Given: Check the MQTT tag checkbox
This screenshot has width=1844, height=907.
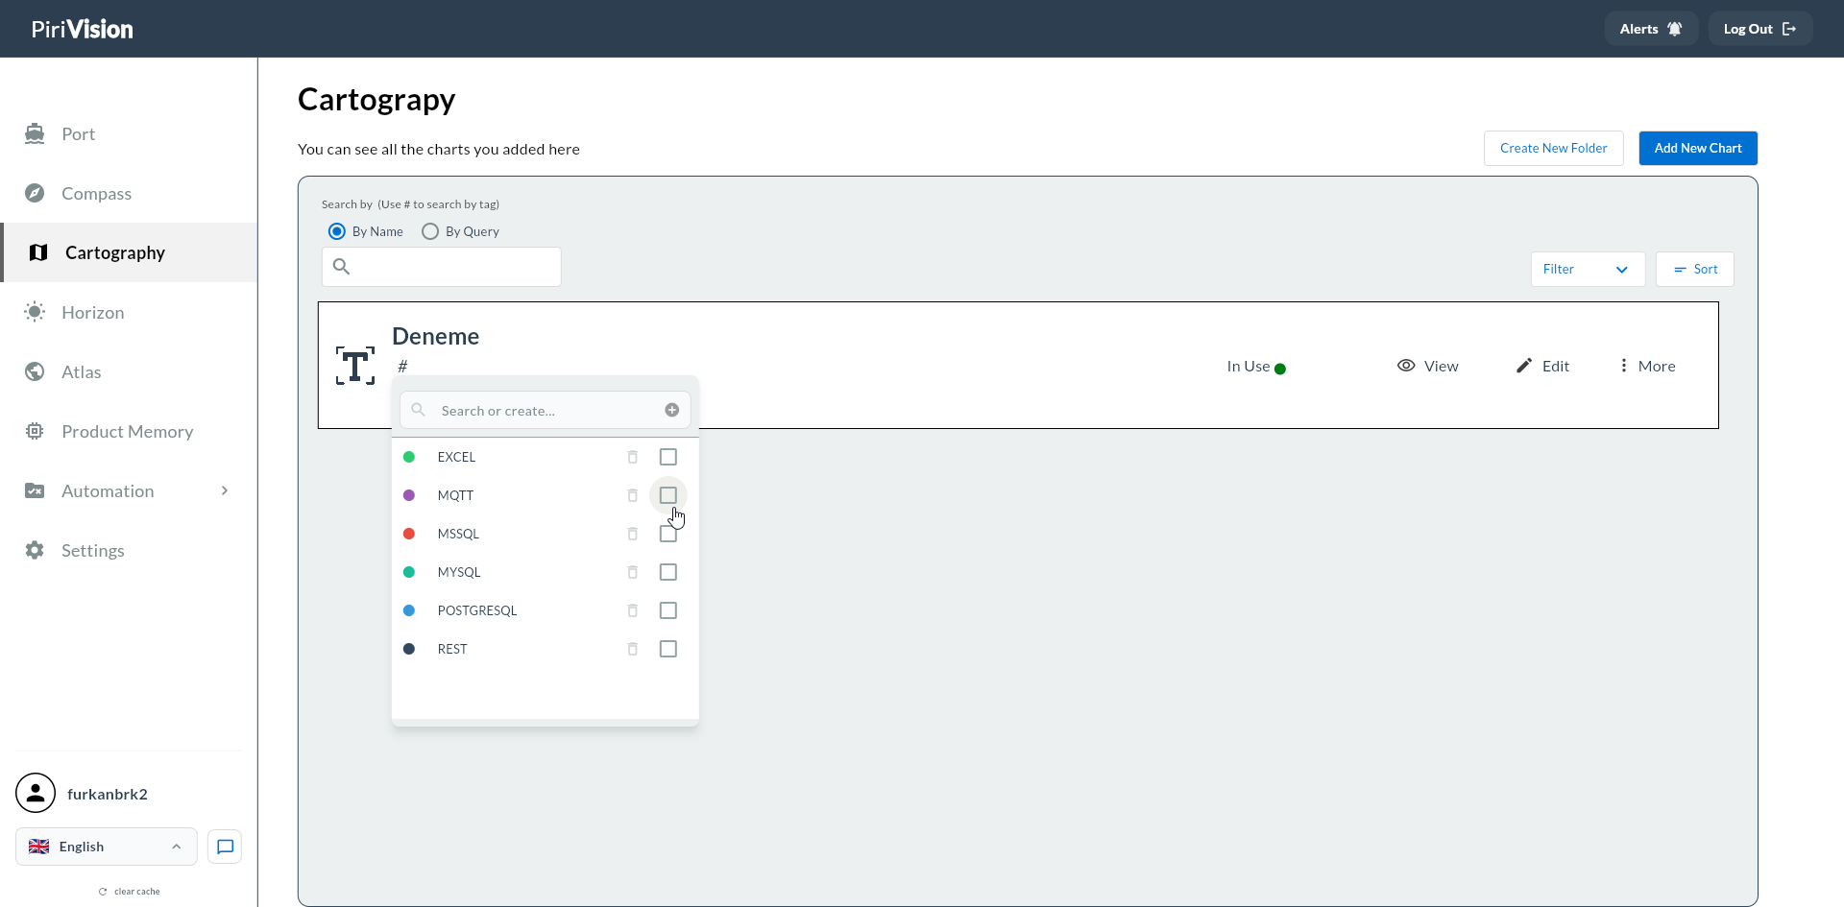Looking at the screenshot, I should coord(668,495).
